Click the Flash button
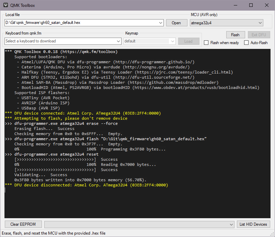This screenshot has width=275, height=237. pos(235,35)
